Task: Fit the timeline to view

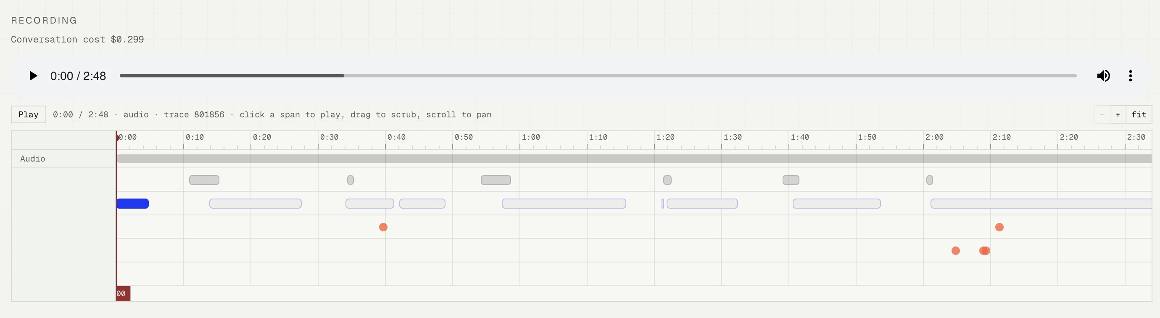Action: [1139, 114]
